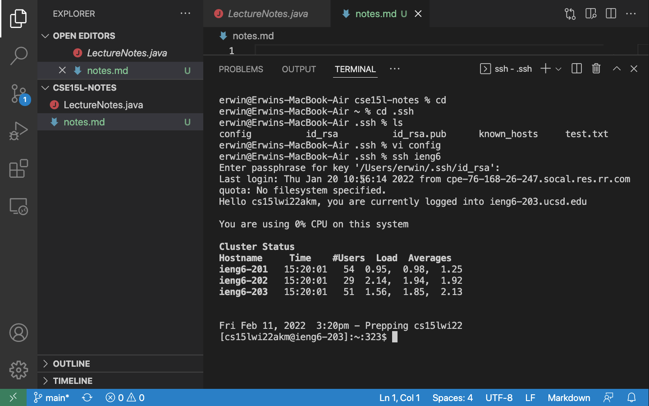Close the terminal panel
649x406 pixels.
coord(634,69)
